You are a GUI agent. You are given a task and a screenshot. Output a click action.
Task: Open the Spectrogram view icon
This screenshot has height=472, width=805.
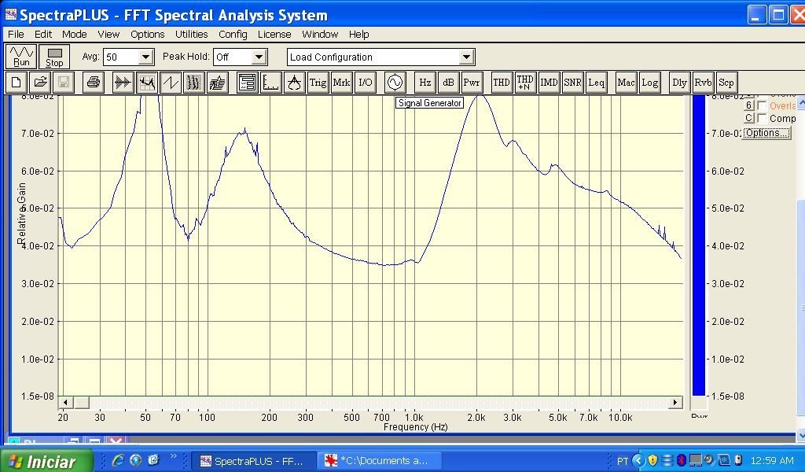(193, 83)
